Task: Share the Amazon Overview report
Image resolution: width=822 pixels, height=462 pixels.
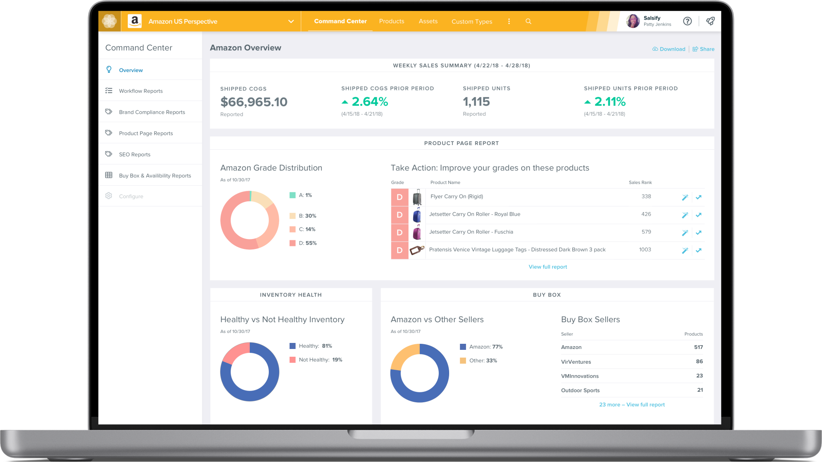Action: (x=703, y=49)
